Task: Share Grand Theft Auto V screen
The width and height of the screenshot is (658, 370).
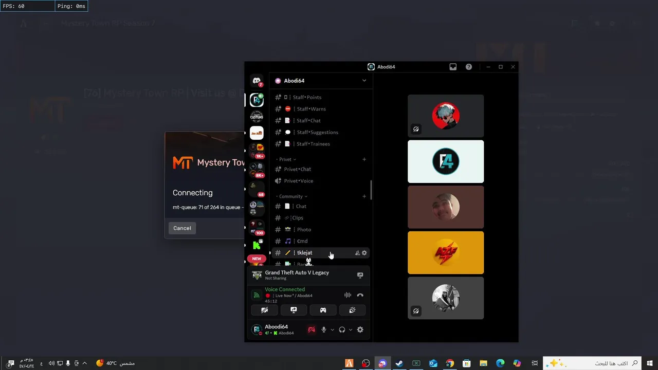Action: tap(360, 275)
